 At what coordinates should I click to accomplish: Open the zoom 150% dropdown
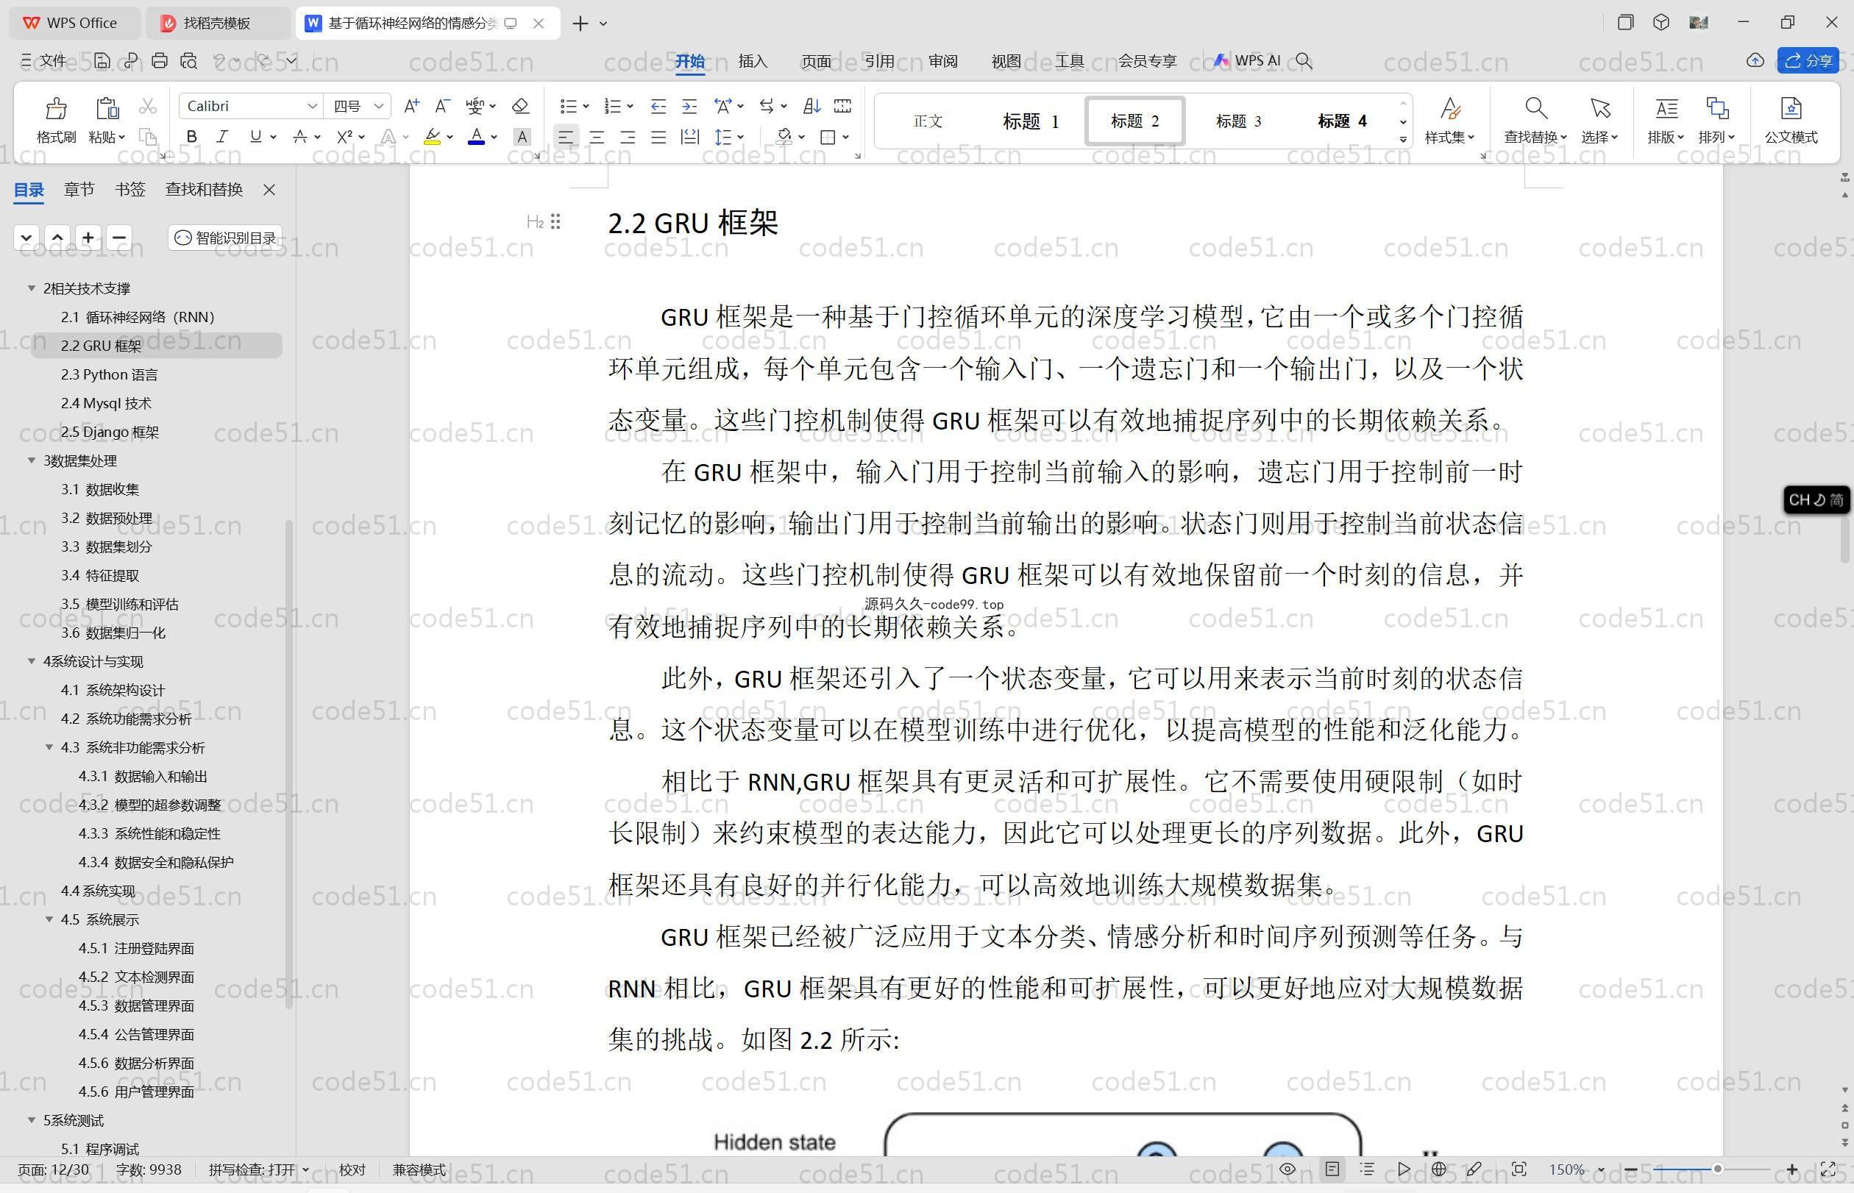1601,1169
